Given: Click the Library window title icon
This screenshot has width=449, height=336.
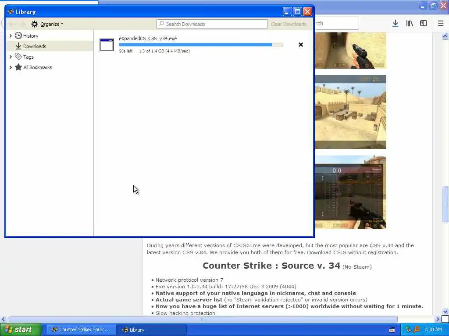Looking at the screenshot, I should (x=11, y=12).
